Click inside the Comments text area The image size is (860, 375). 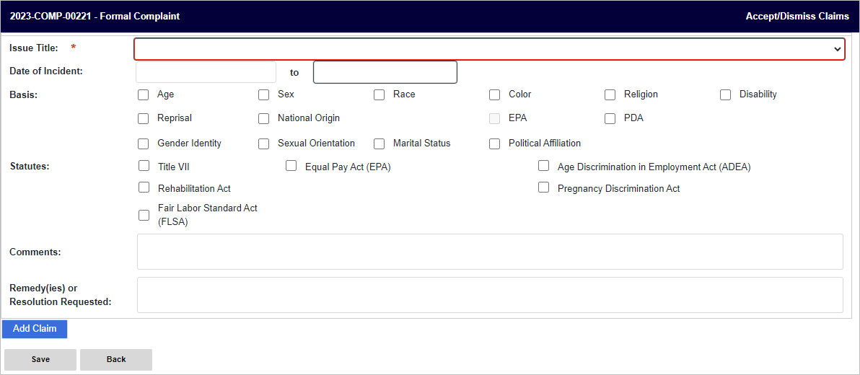click(x=490, y=252)
